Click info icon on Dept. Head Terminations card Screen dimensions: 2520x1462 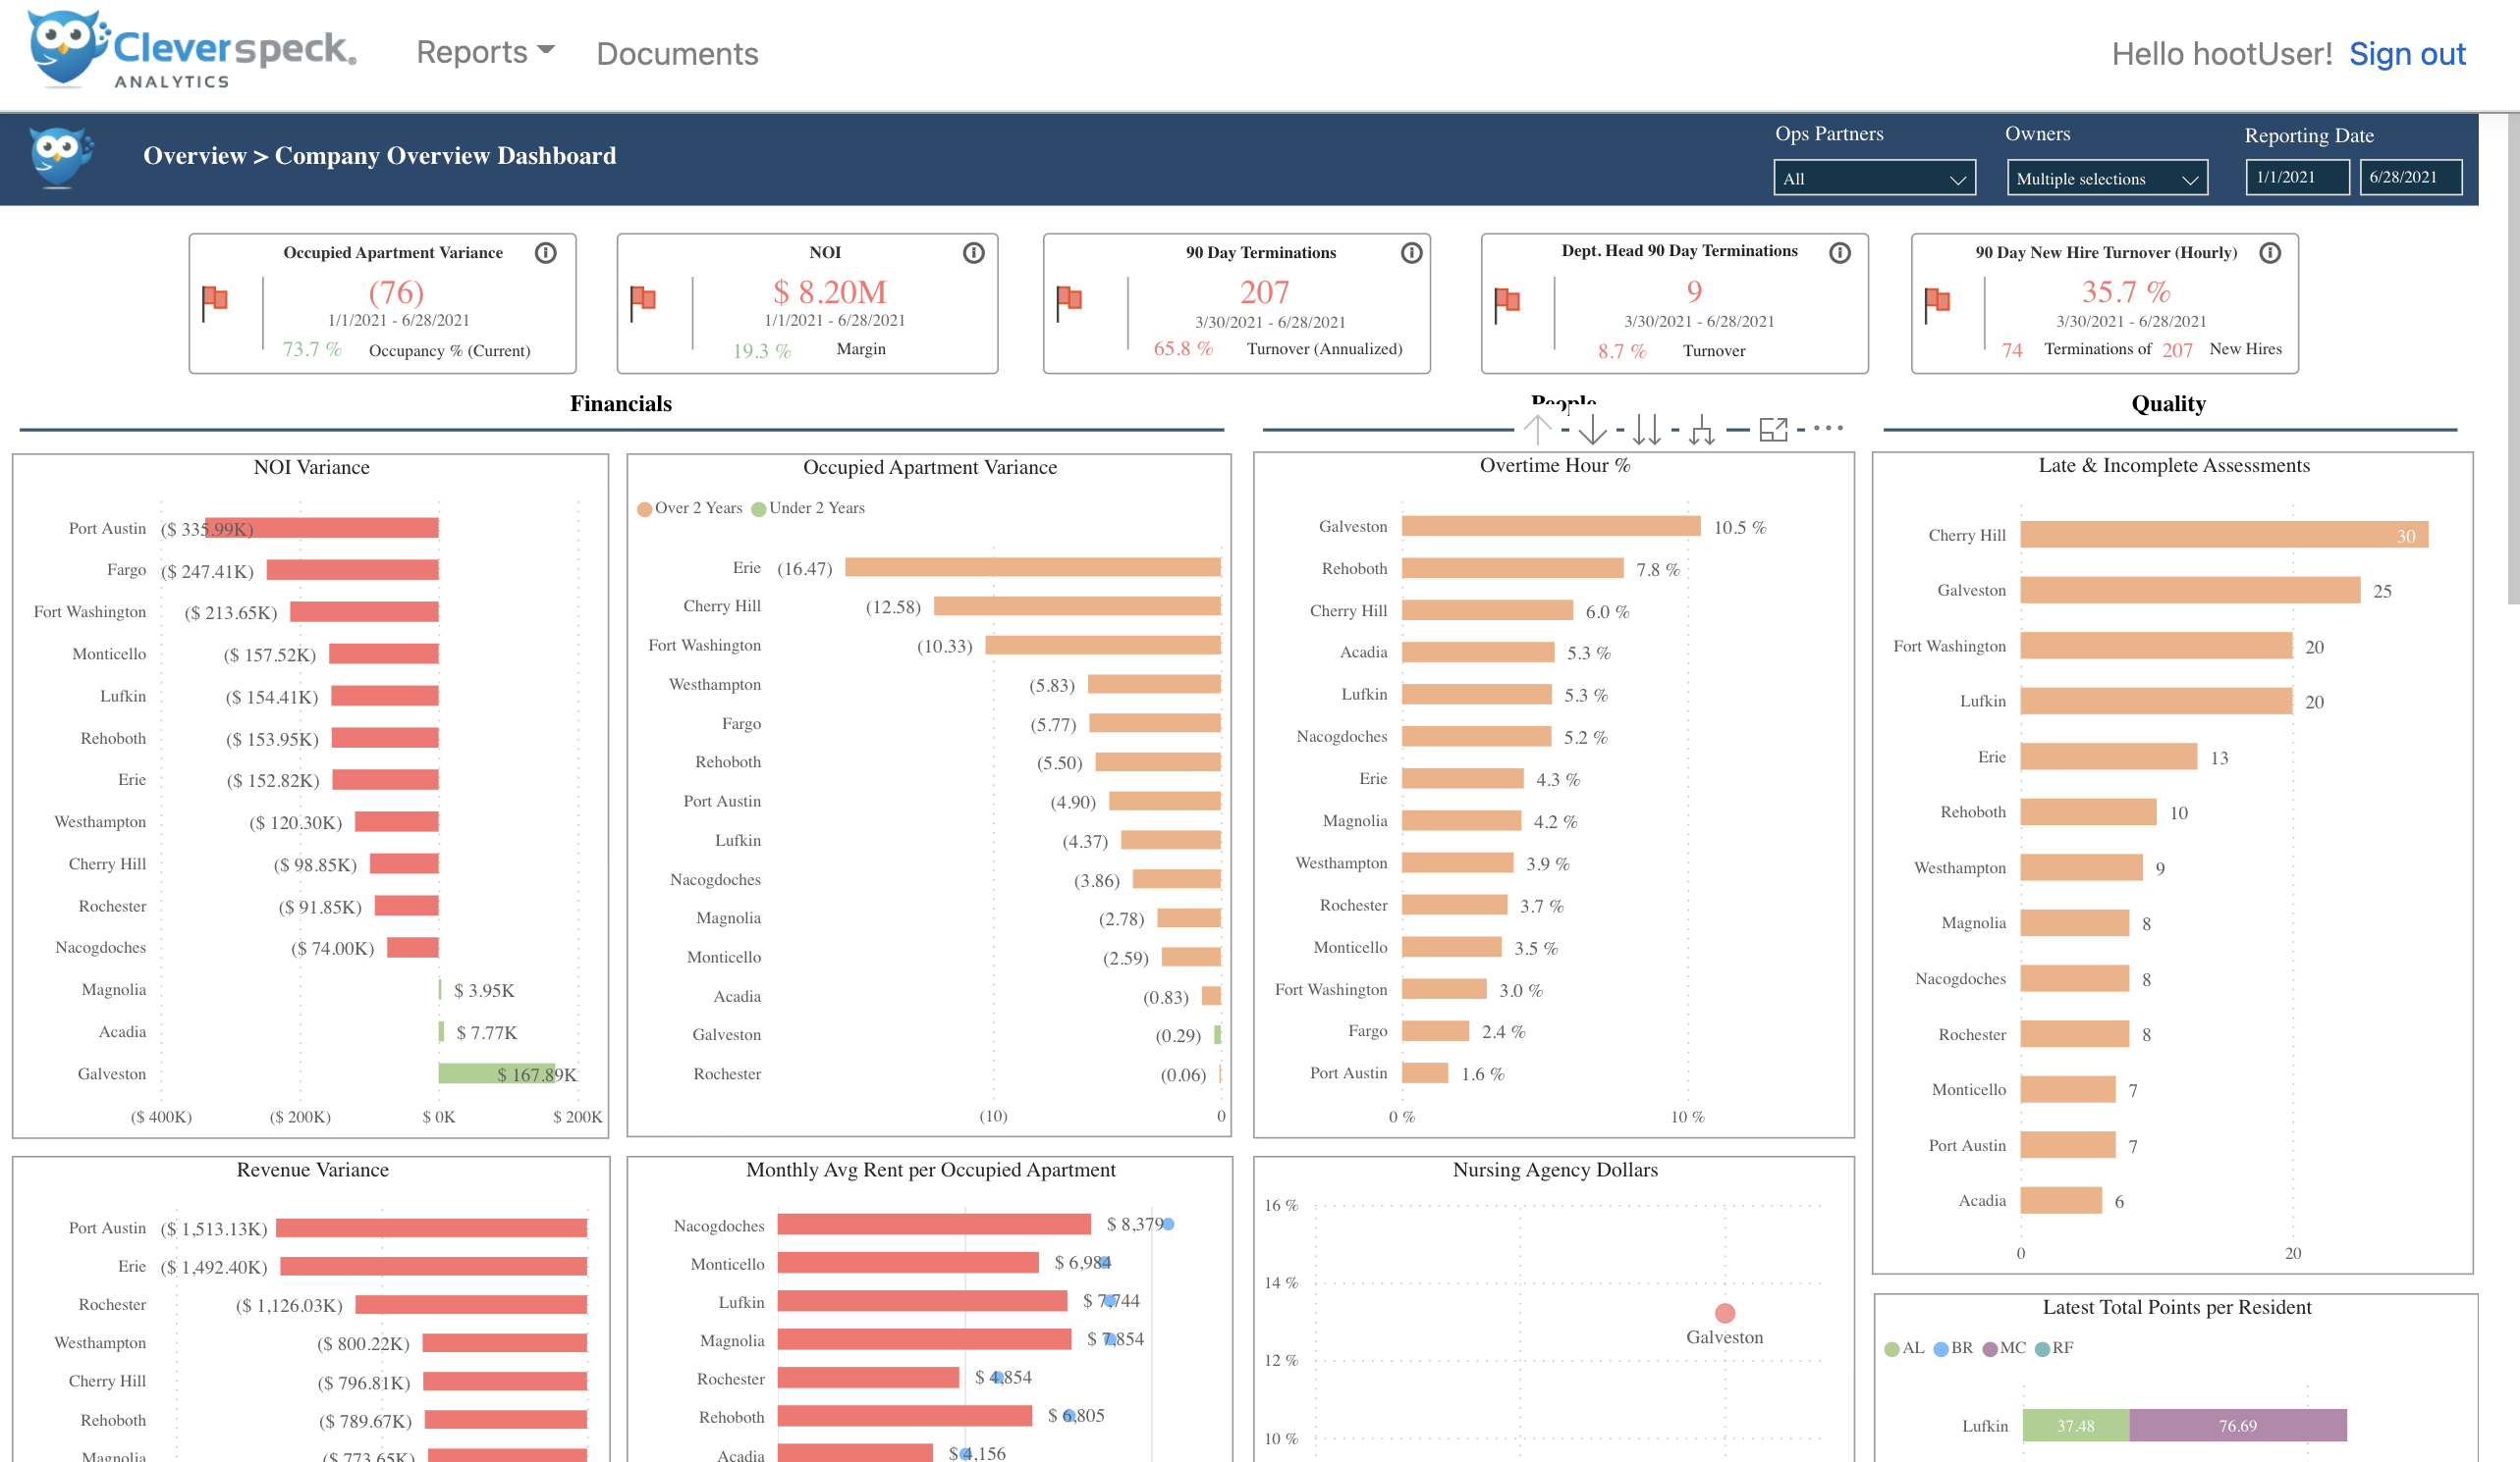pos(1839,253)
